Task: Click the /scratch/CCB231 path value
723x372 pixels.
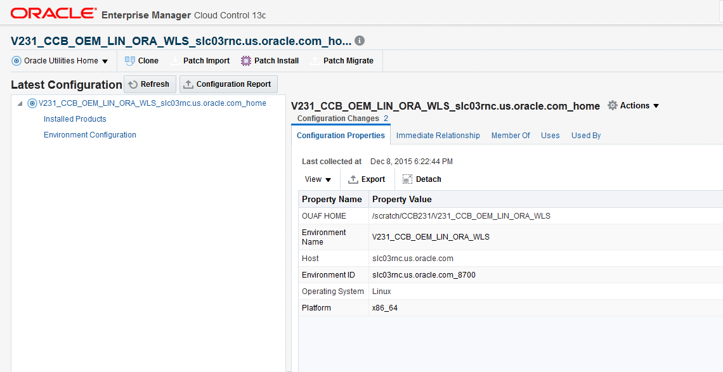Action: (x=461, y=215)
